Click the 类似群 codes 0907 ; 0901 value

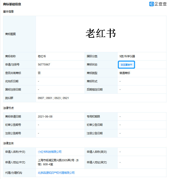(53, 98)
